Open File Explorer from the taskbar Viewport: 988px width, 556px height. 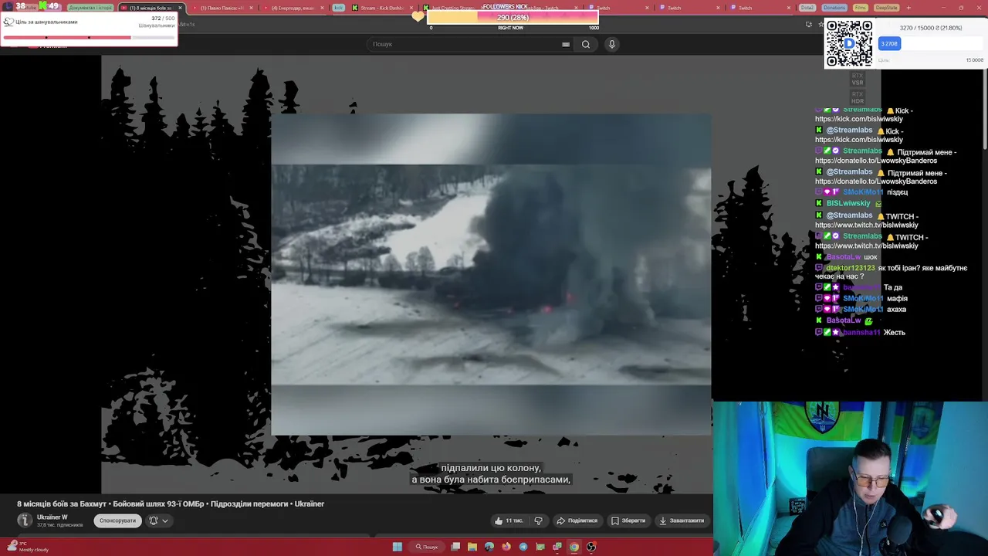point(472,547)
